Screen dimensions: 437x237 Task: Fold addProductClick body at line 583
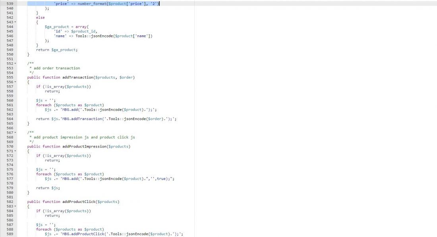coord(15,206)
